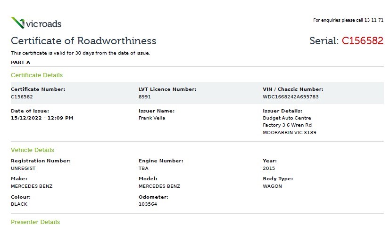The height and width of the screenshot is (225, 390).
Task: Click the engine number value TBA
Action: click(x=143, y=168)
